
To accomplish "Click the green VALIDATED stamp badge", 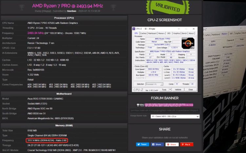I will [x=168, y=7].
